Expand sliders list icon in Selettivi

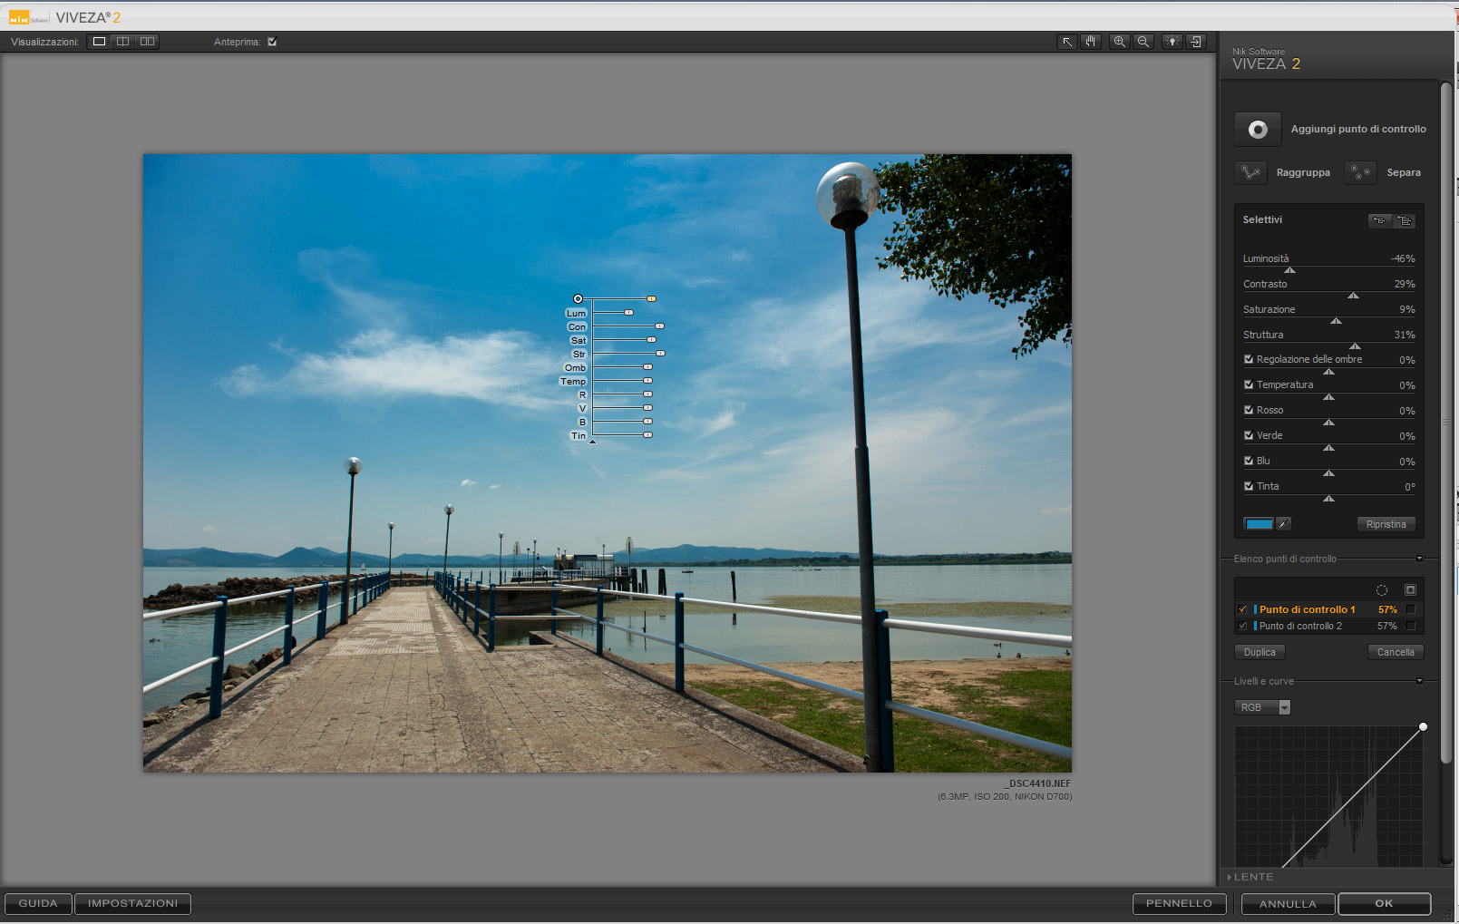click(x=1404, y=220)
